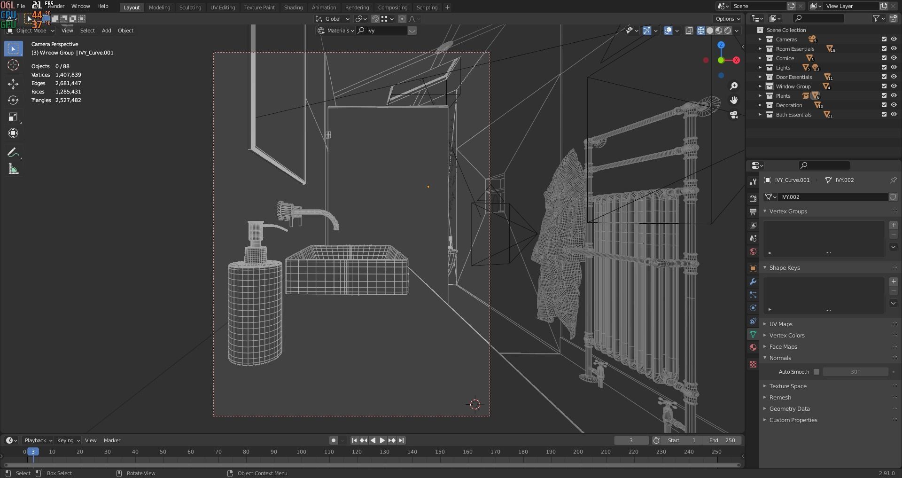Open the Window menu
Screen dimensions: 902x478
pyautogui.click(x=80, y=6)
